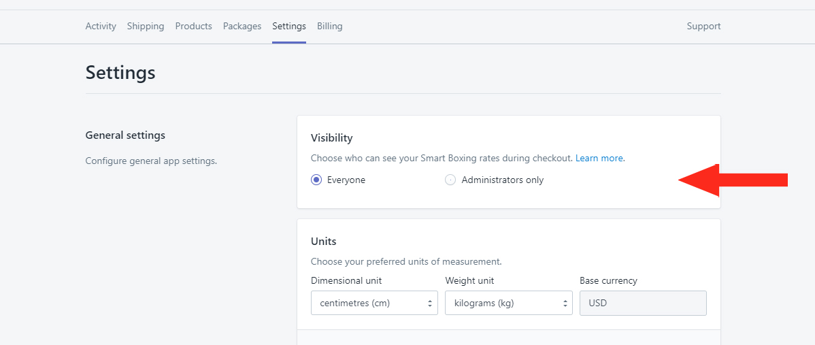This screenshot has width=815, height=345.
Task: Click the Support link
Action: pyautogui.click(x=703, y=26)
